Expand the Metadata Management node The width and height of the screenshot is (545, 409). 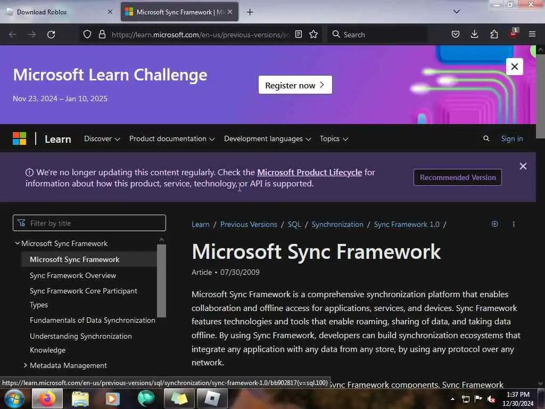click(26, 365)
